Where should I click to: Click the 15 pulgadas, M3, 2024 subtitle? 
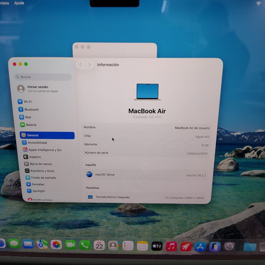(147, 117)
